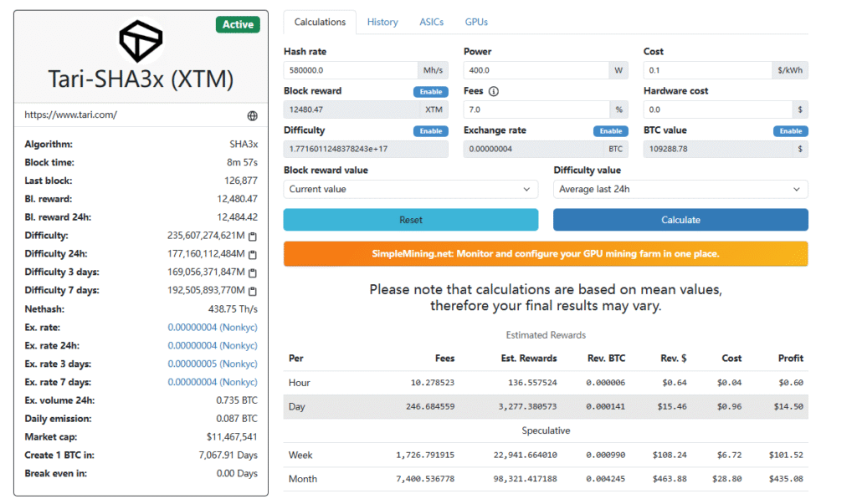Enable the Exchange rate field
Viewport: 857px width, 504px height.
(x=610, y=131)
